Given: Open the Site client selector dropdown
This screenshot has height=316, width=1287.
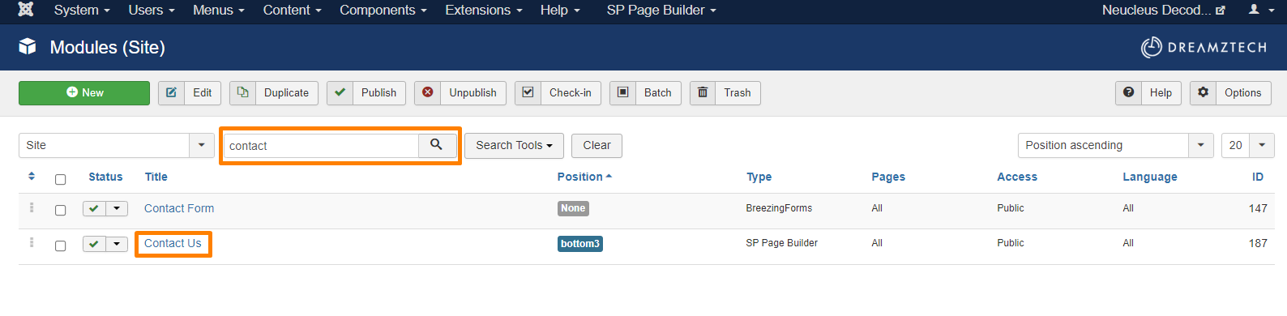Looking at the screenshot, I should (x=116, y=146).
